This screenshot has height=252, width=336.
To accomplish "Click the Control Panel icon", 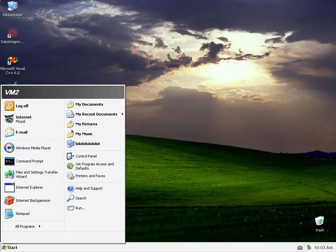I will (x=70, y=156).
